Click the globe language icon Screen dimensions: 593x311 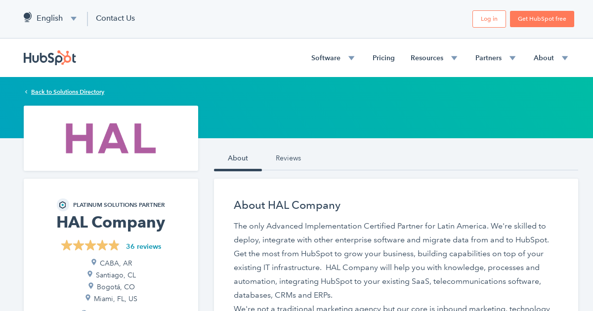[x=27, y=17]
